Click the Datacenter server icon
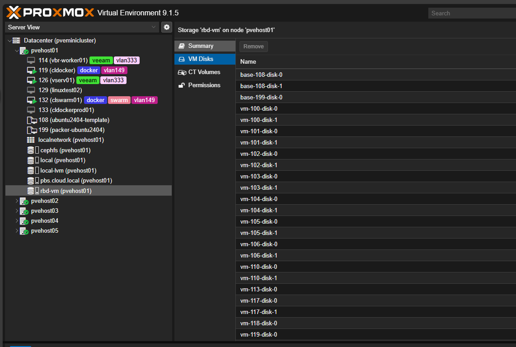The image size is (516, 347). [x=16, y=41]
